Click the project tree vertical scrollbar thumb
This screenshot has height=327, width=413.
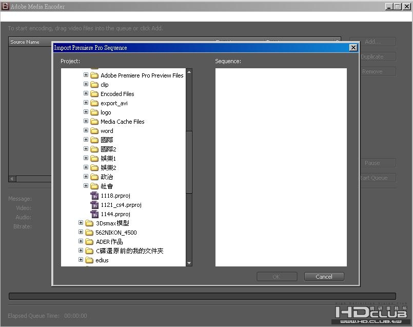click(x=189, y=162)
